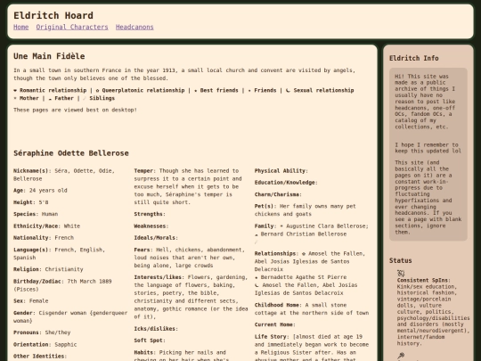Click the Birthday/Zodiac label
Image resolution: width=481 pixels, height=361 pixels.
pyautogui.click(x=38, y=281)
